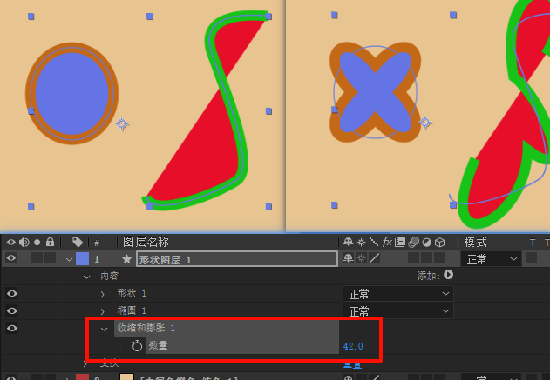This screenshot has width=550, height=380.
Task: Click the star icon beside 形状图层 1
Action: pos(126,259)
